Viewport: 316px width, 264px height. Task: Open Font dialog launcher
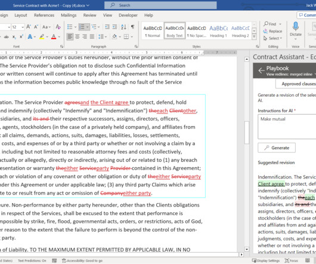tap(61, 47)
